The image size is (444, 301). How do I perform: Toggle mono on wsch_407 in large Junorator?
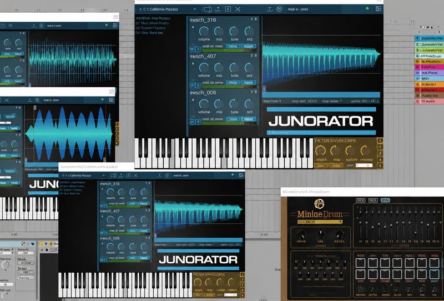tap(233, 83)
